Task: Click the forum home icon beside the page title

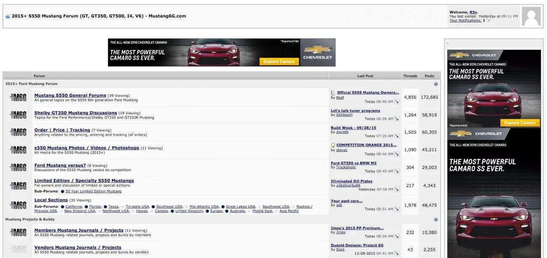Action: coord(8,16)
